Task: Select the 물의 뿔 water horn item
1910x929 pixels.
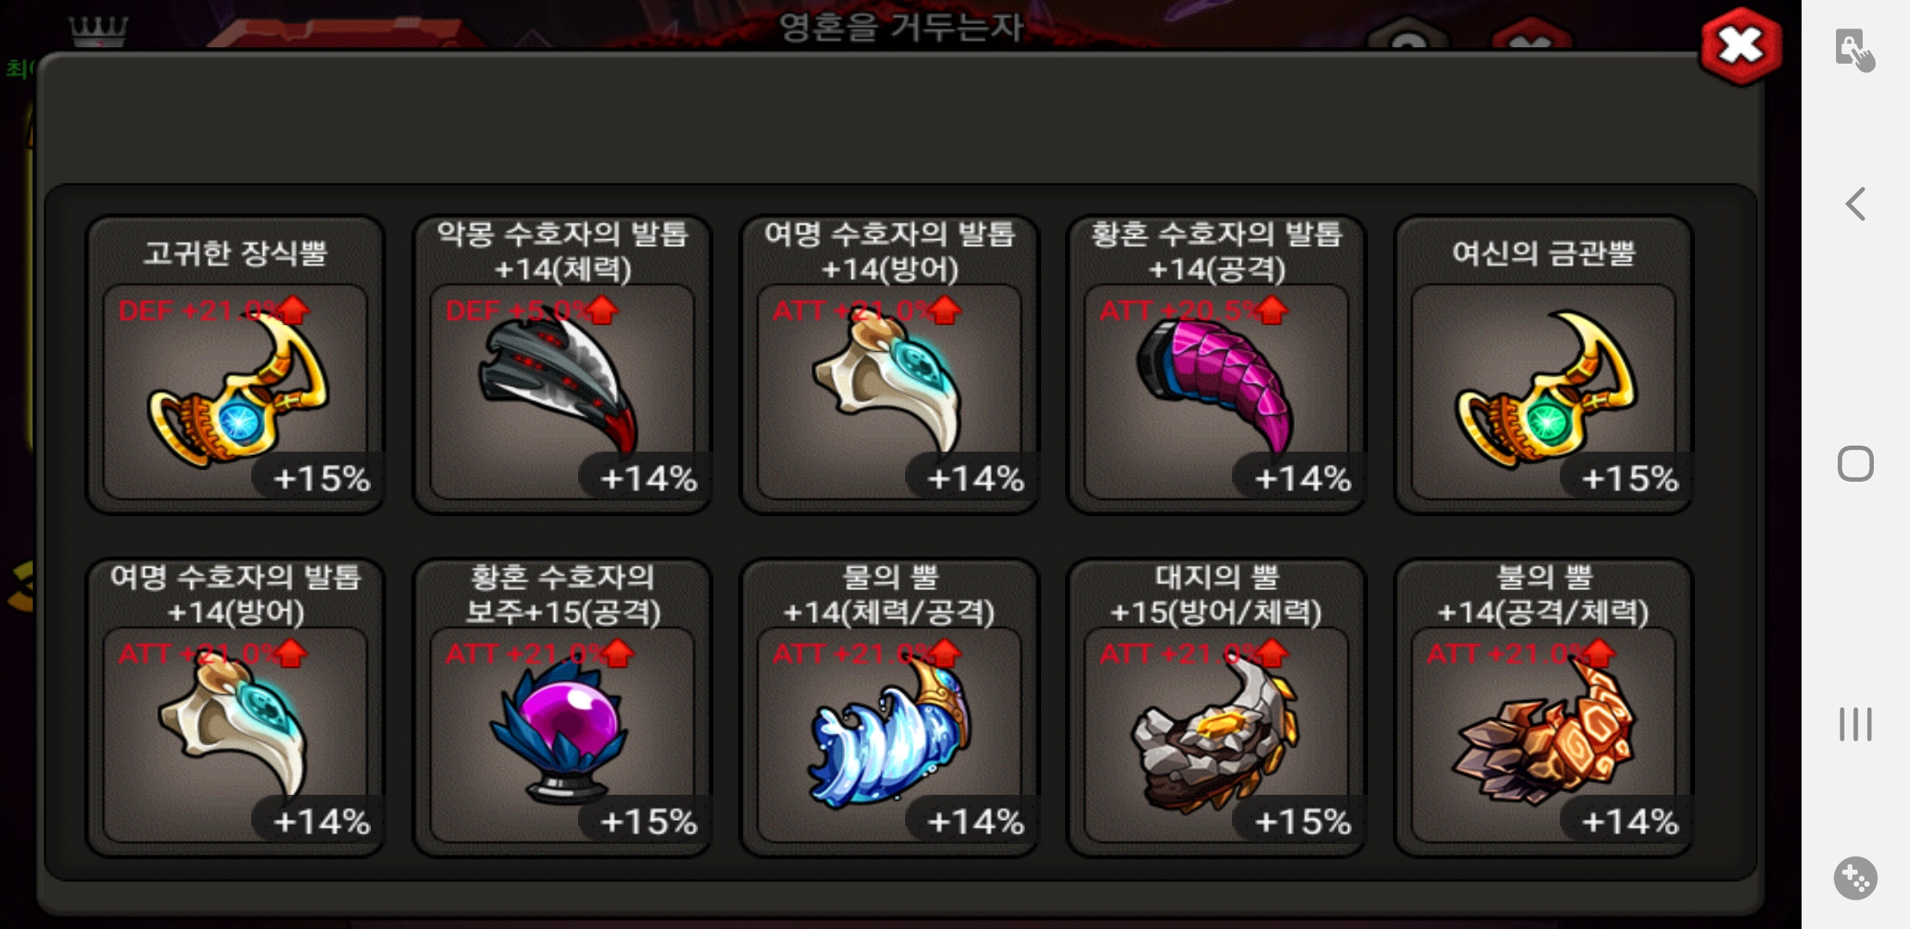Action: [889, 708]
